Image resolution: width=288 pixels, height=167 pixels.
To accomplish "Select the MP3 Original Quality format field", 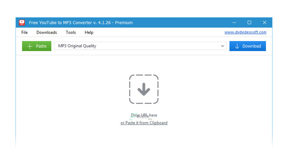I will click(x=140, y=46).
